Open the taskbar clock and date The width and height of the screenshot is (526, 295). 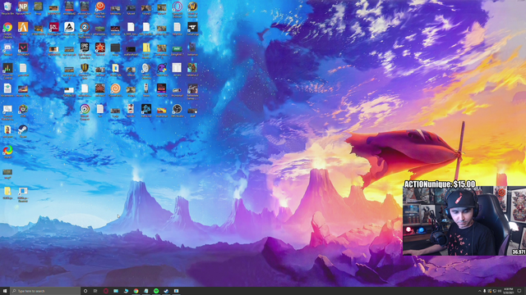(x=509, y=291)
